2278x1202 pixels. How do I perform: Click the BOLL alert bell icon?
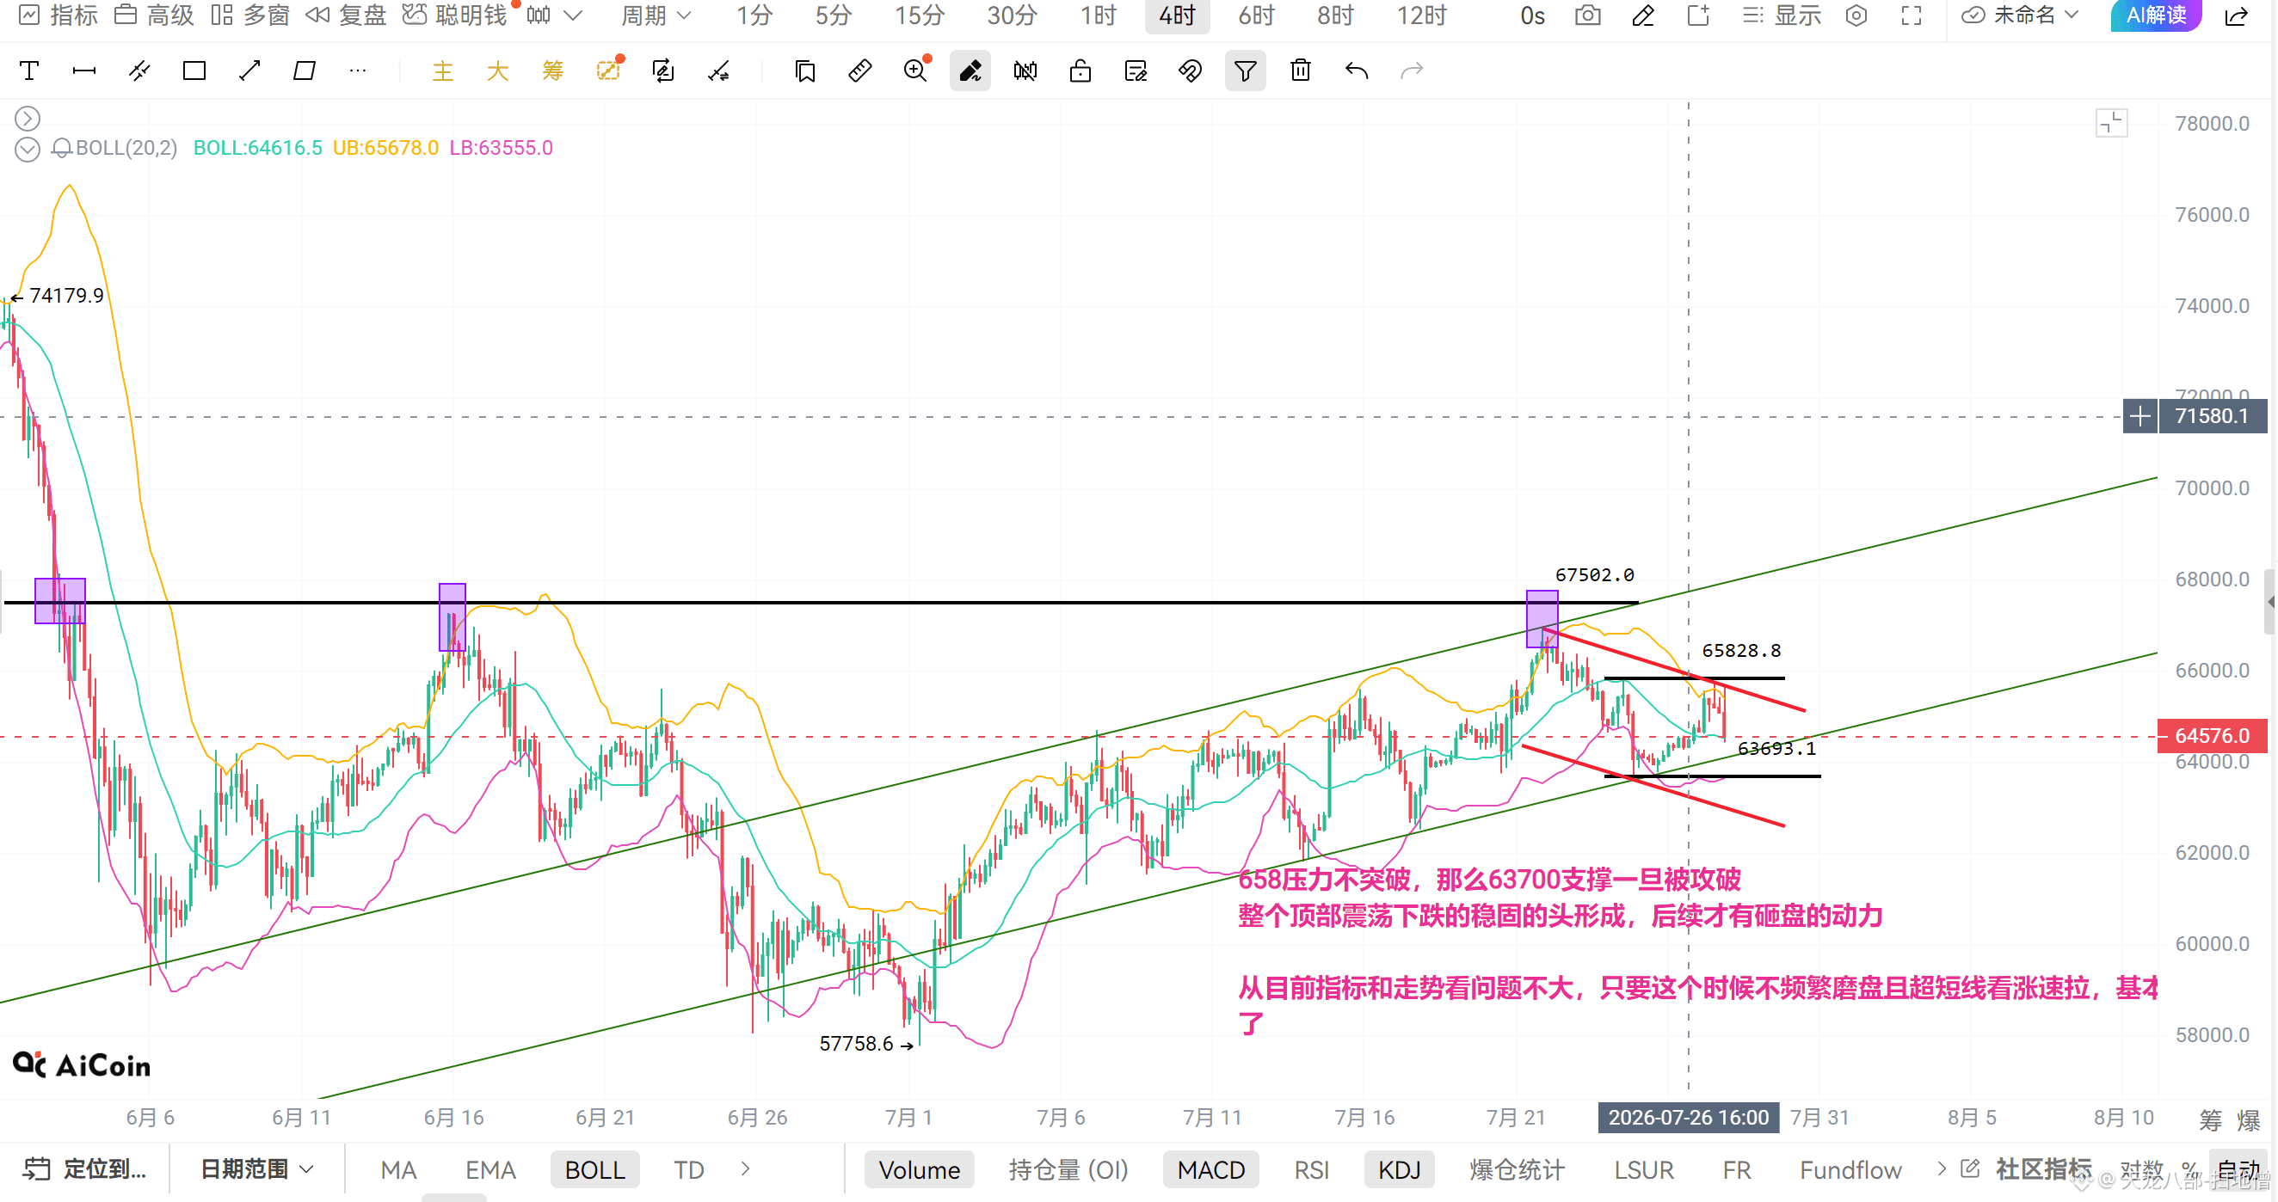(x=61, y=148)
